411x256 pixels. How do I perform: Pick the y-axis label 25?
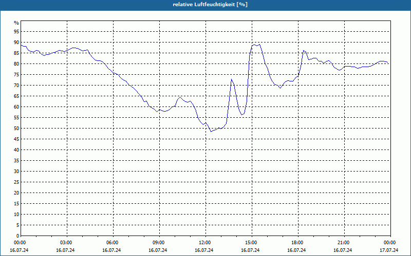pyautogui.click(x=16, y=182)
